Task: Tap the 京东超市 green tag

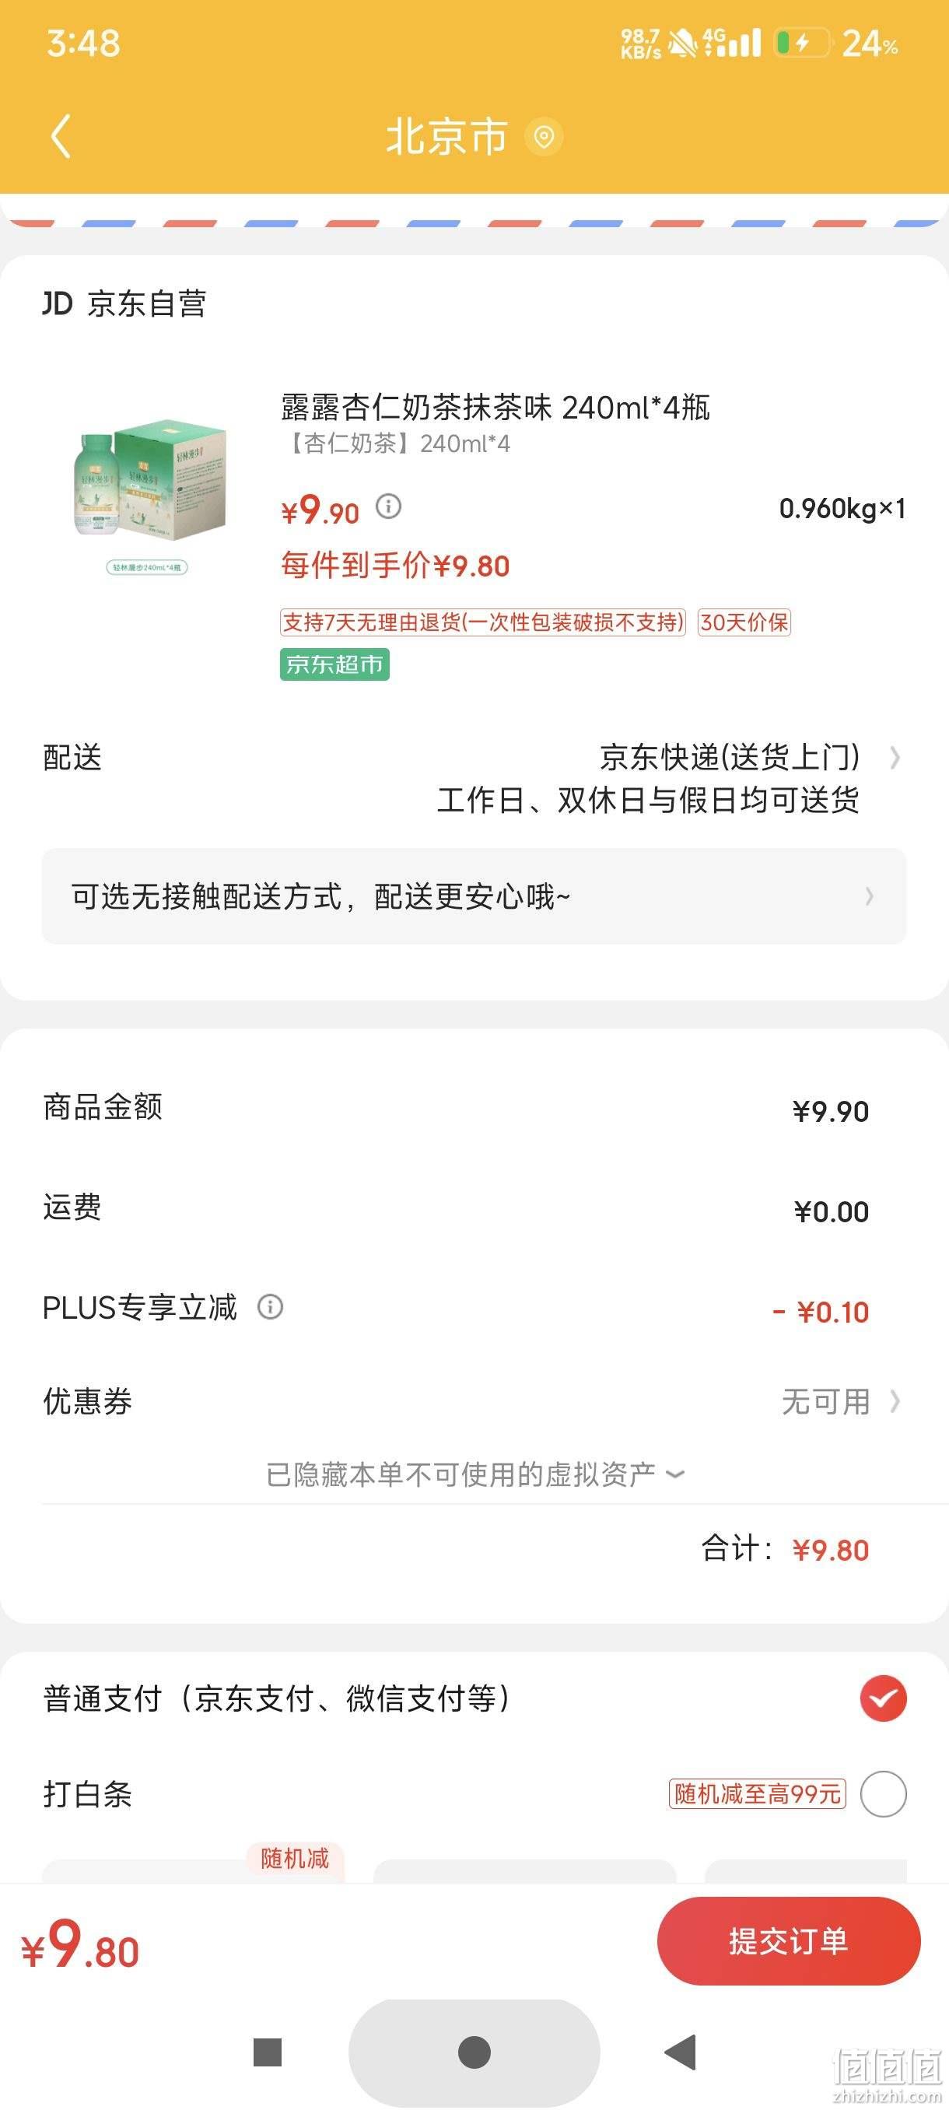Action: click(334, 664)
